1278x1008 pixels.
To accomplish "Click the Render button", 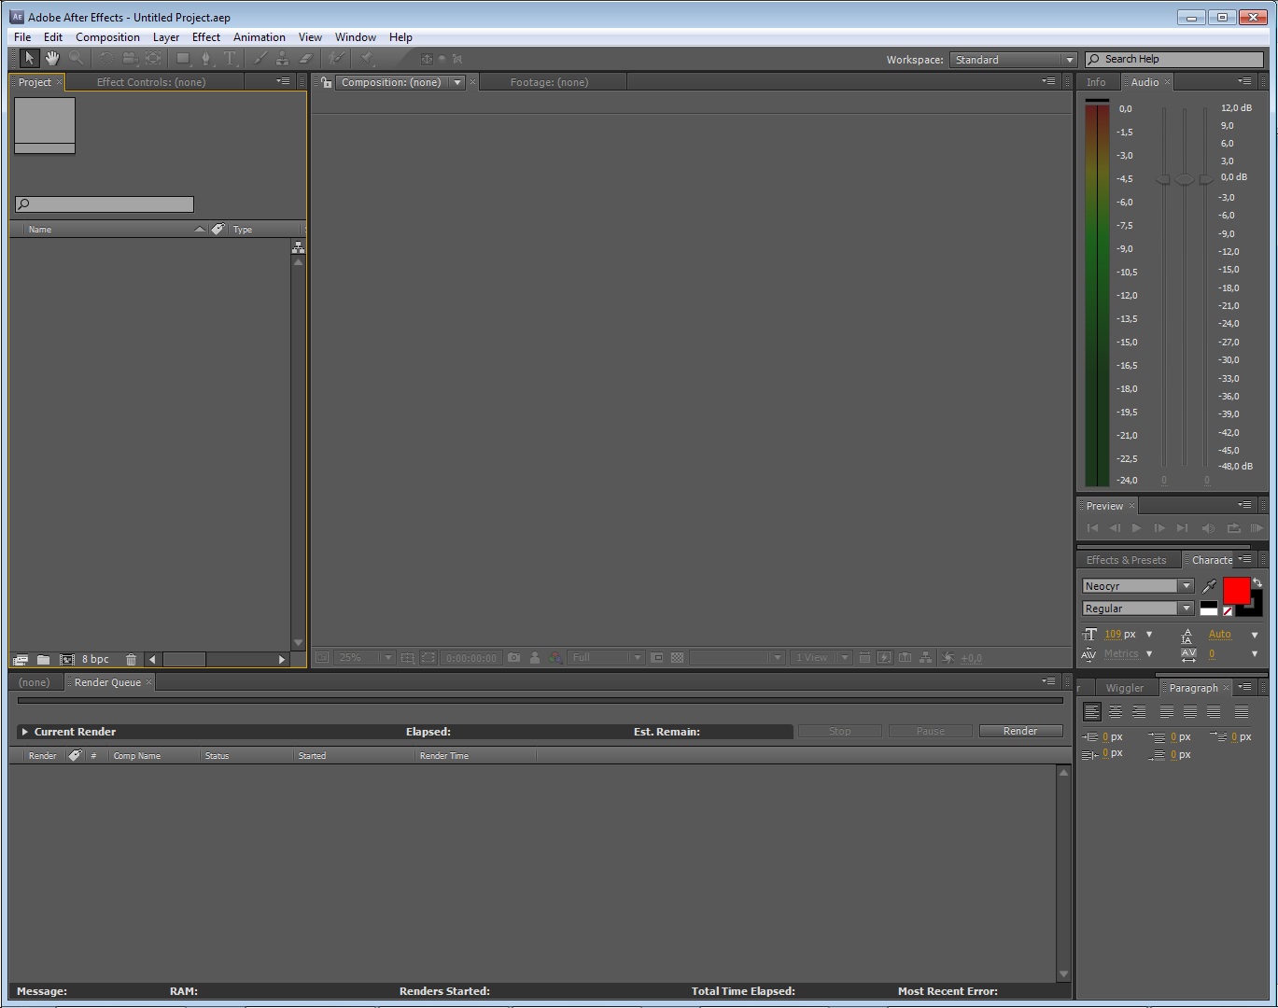I will pyautogui.click(x=1020, y=731).
